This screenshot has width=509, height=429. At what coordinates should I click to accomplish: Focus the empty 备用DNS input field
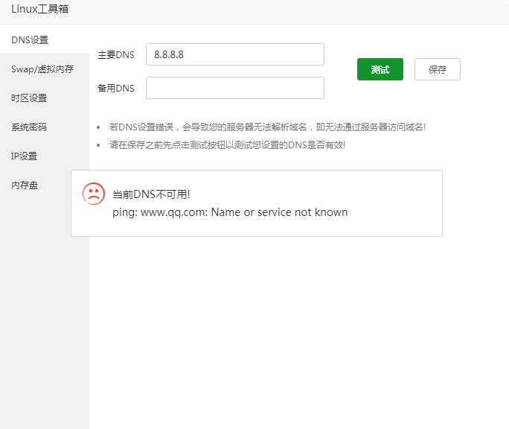point(234,88)
